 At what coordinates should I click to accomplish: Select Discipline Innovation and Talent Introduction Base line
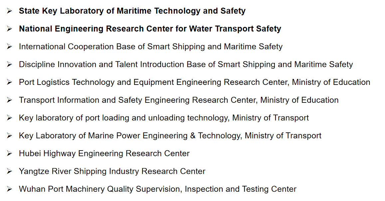186,64
